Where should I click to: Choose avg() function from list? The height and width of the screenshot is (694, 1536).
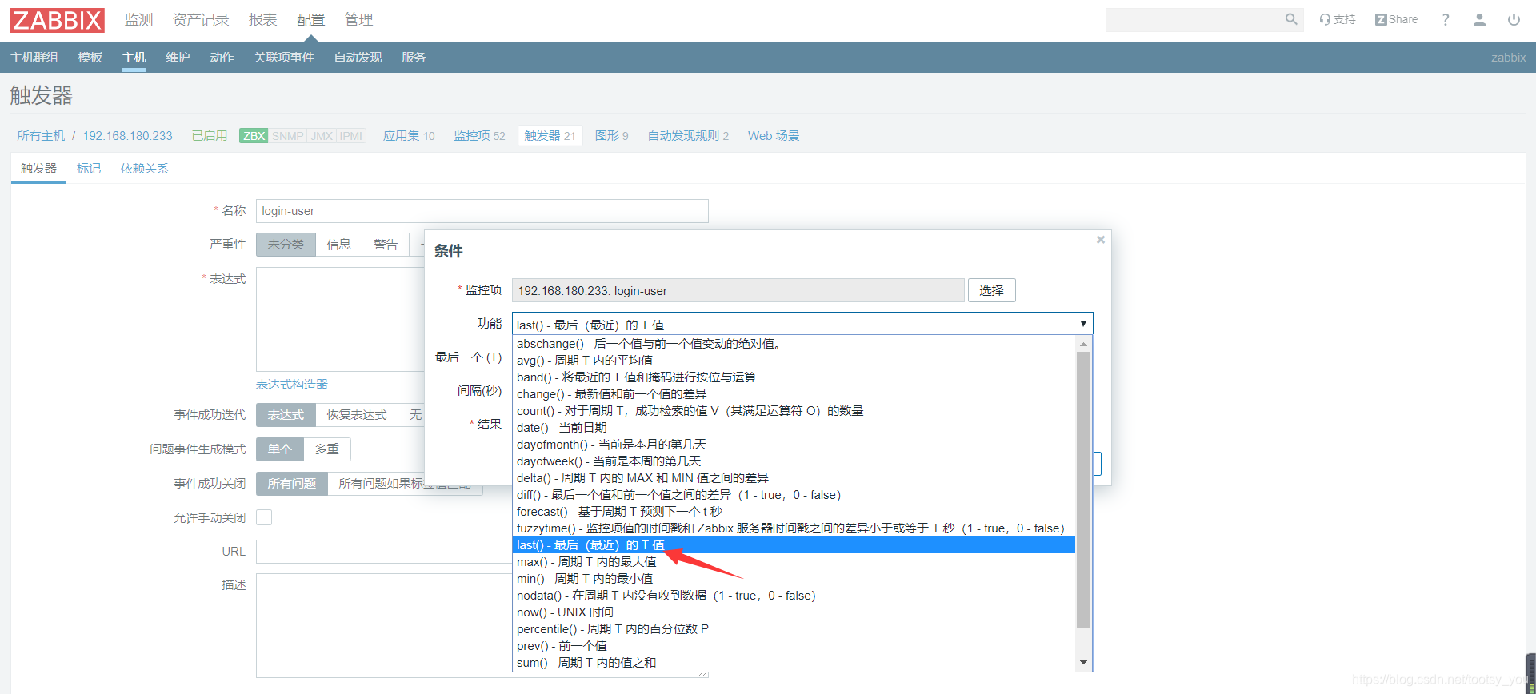(x=794, y=361)
